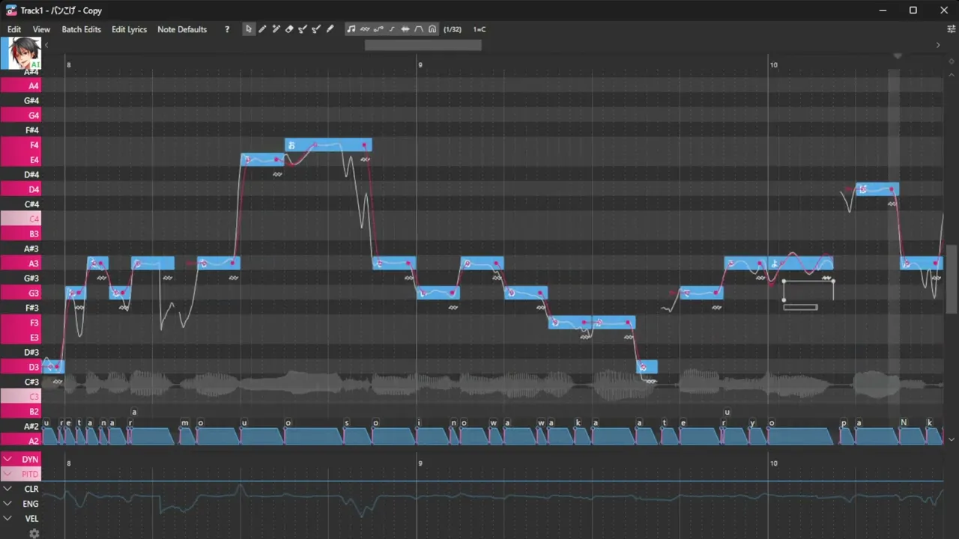Select the pencil with sparkle tool
The height and width of the screenshot is (539, 959).
point(276,29)
